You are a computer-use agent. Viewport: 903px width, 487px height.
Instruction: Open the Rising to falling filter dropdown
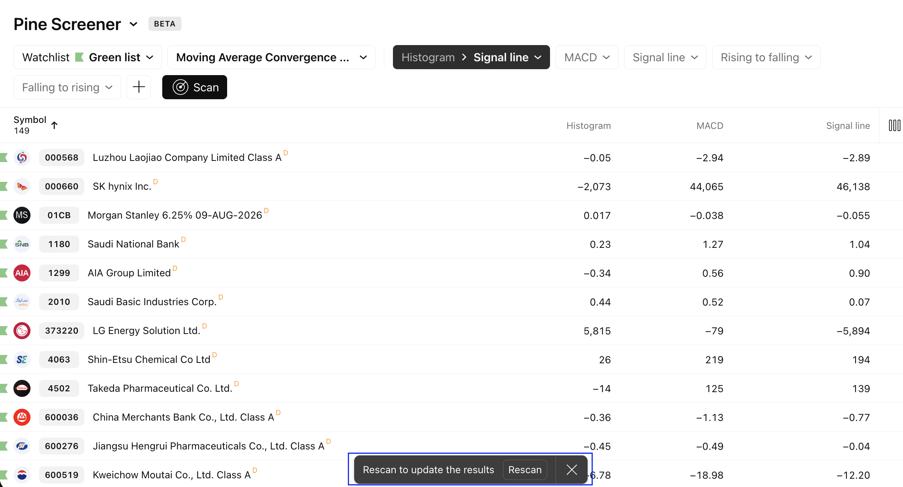click(x=766, y=57)
